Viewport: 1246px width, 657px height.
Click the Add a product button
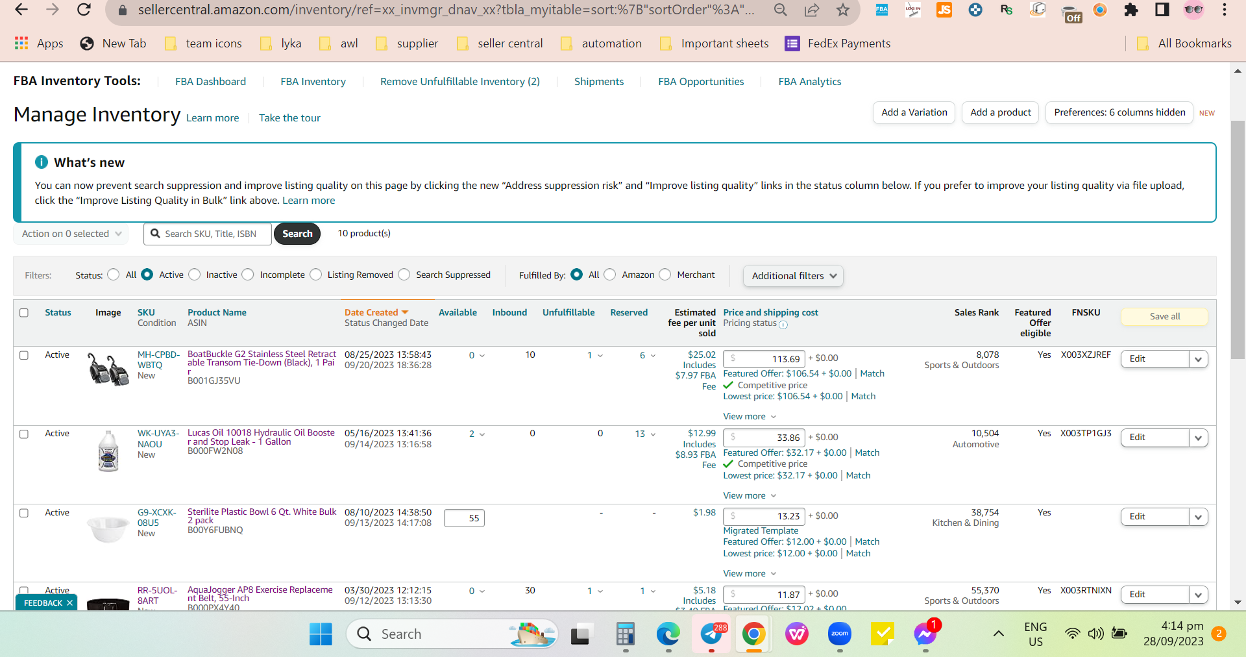tap(1001, 112)
